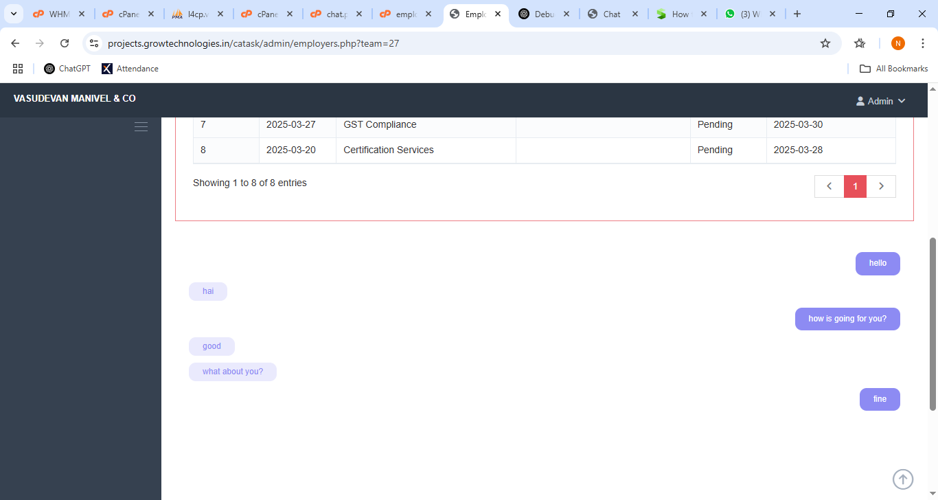Viewport: 938px width, 500px height.
Task: Open the Admin user dropdown
Action: 881,101
